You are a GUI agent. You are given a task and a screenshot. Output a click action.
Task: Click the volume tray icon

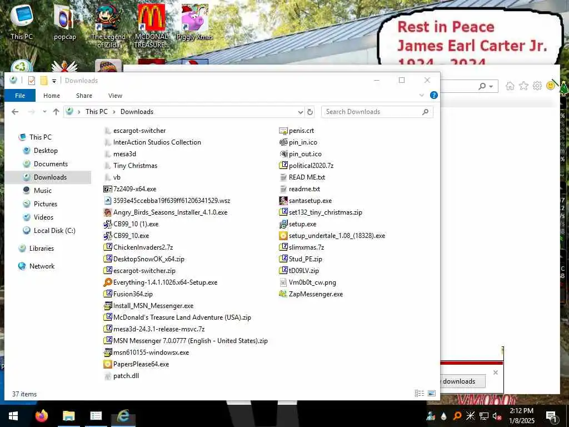tap(497, 416)
